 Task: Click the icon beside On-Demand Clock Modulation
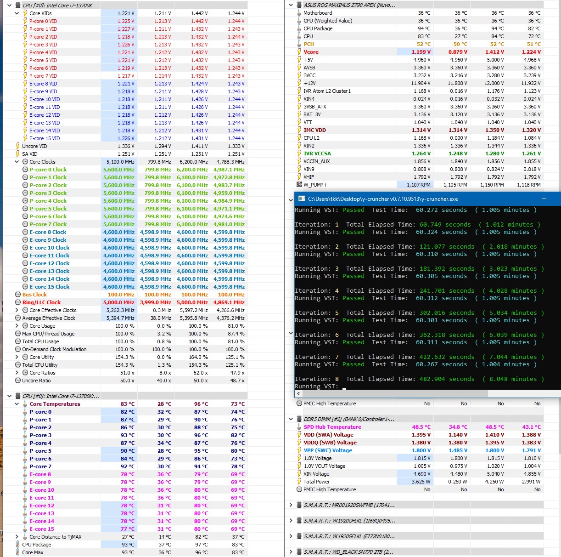18,349
